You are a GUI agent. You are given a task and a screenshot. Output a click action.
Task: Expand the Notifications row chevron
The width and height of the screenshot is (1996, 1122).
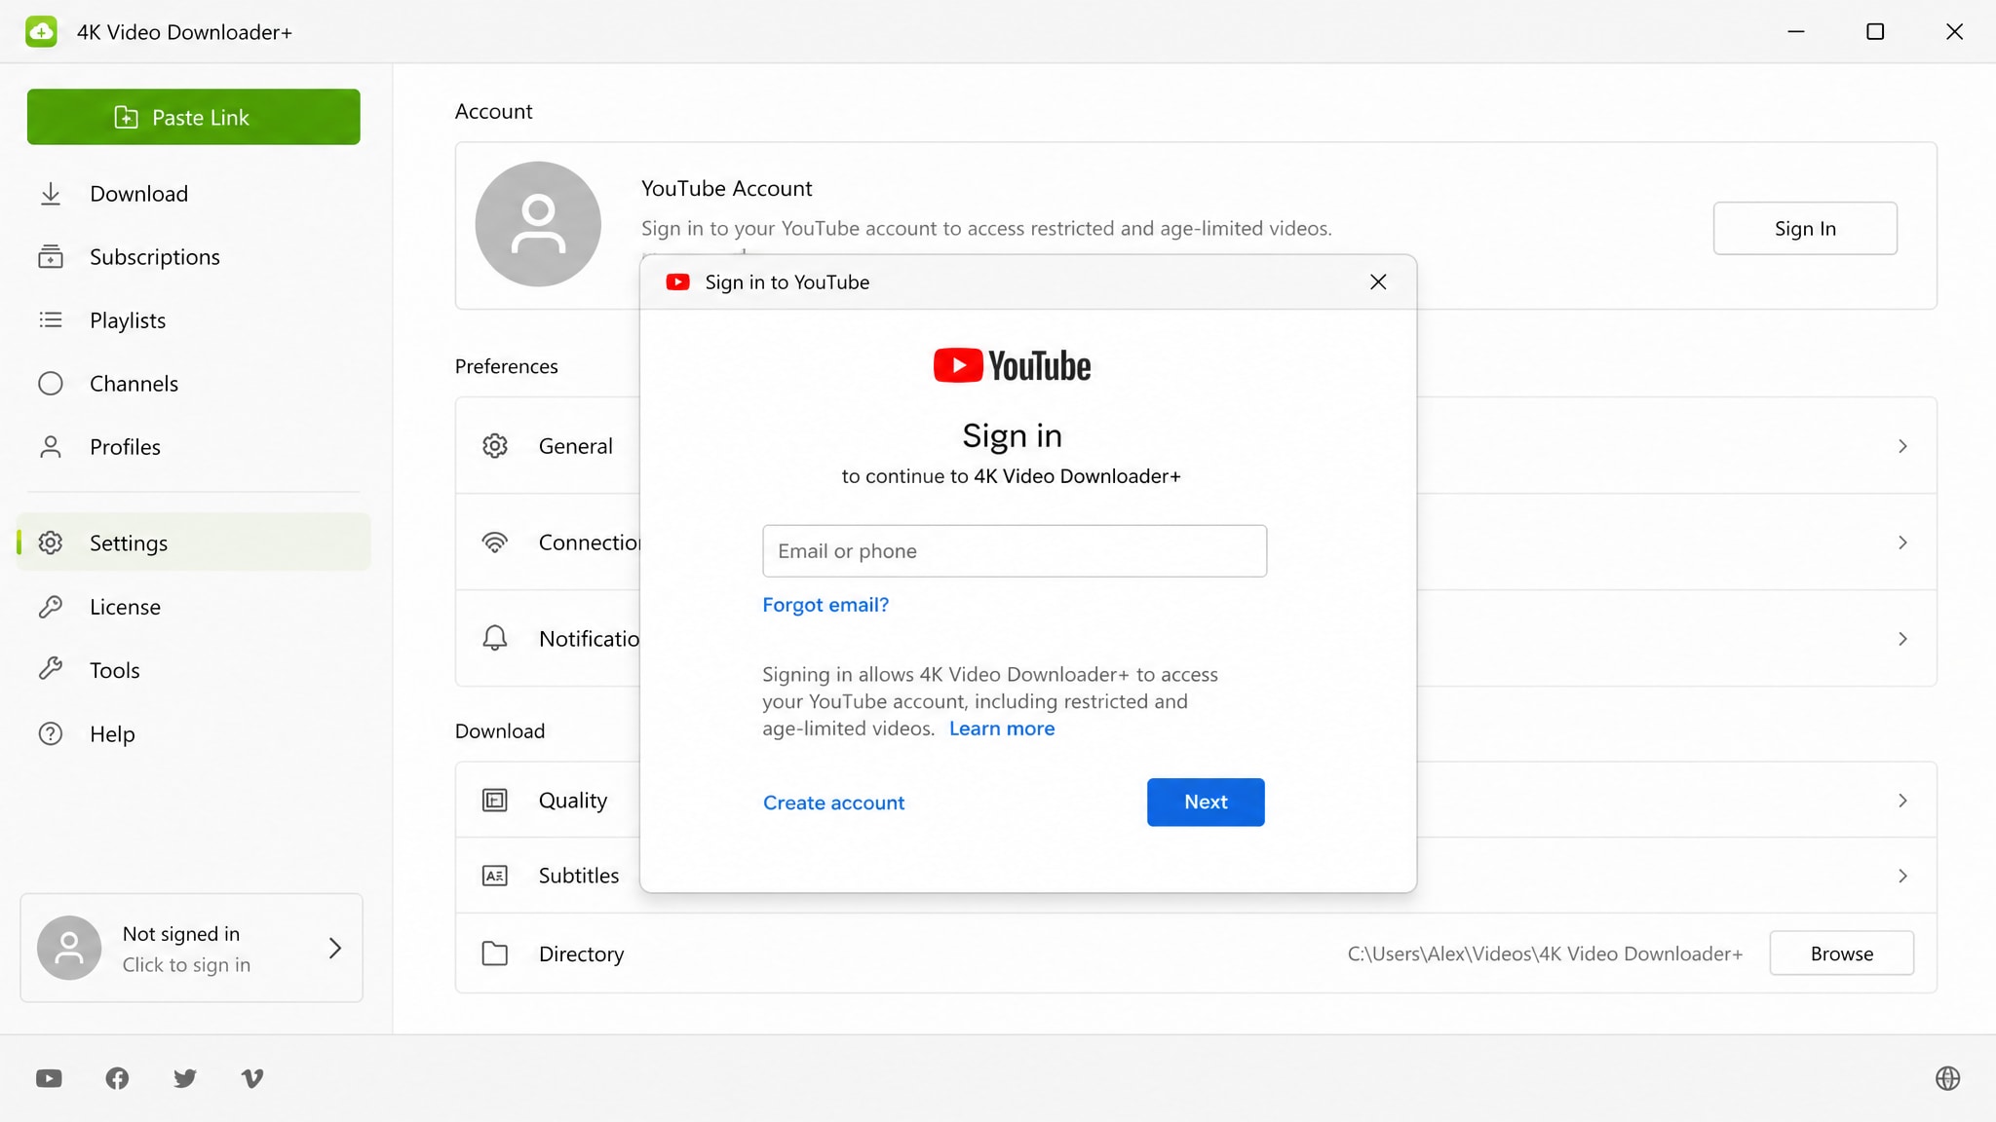pos(1902,639)
